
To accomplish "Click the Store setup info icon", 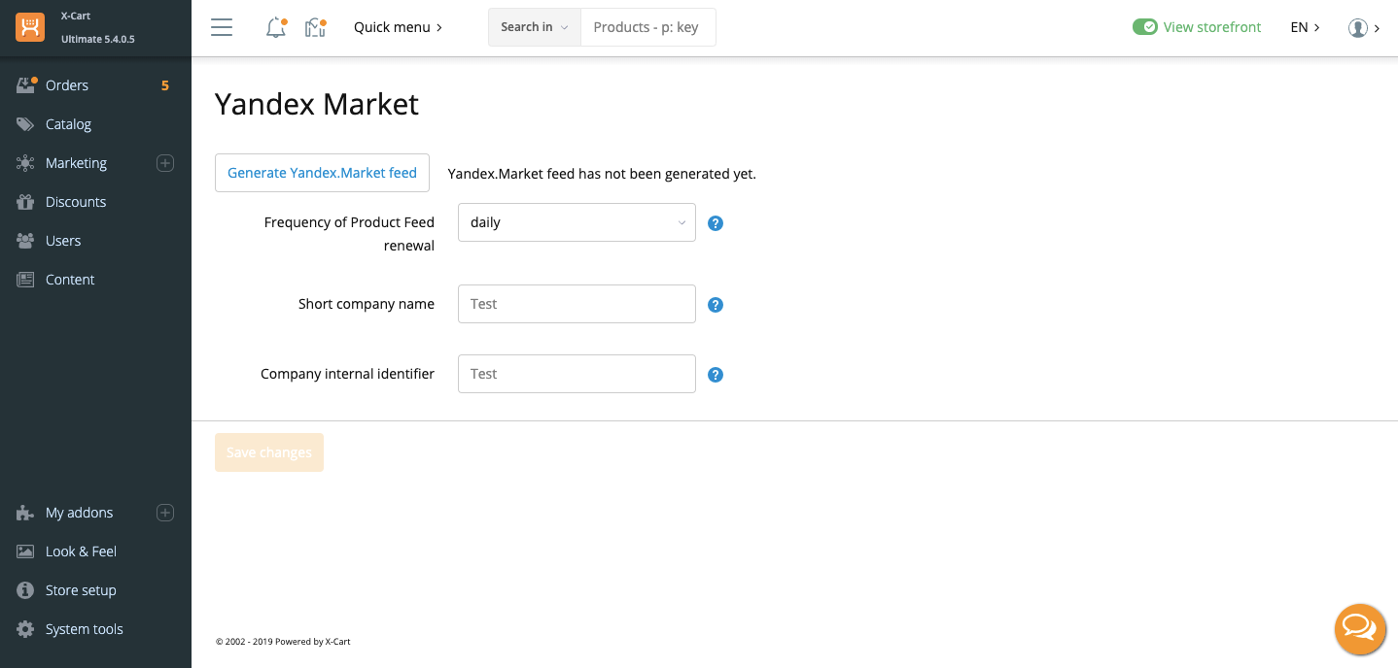I will click(x=25, y=590).
